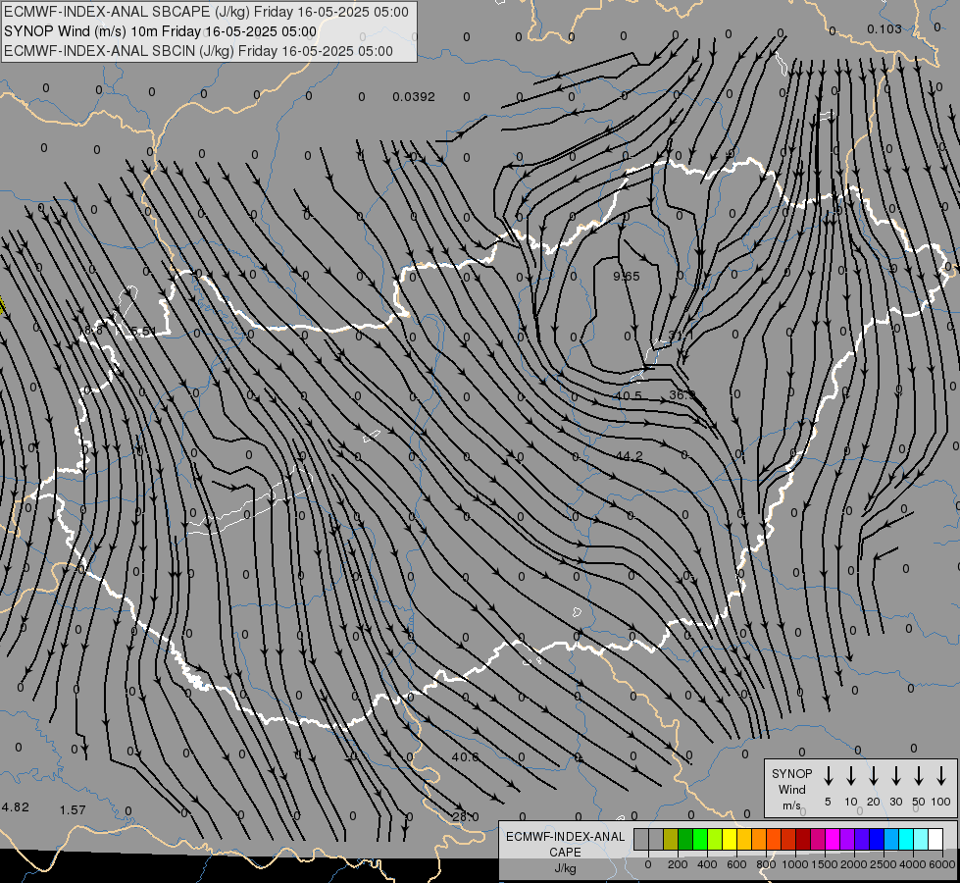Click the 1000 label on CAPE scale
The image size is (960, 883).
tap(795, 864)
